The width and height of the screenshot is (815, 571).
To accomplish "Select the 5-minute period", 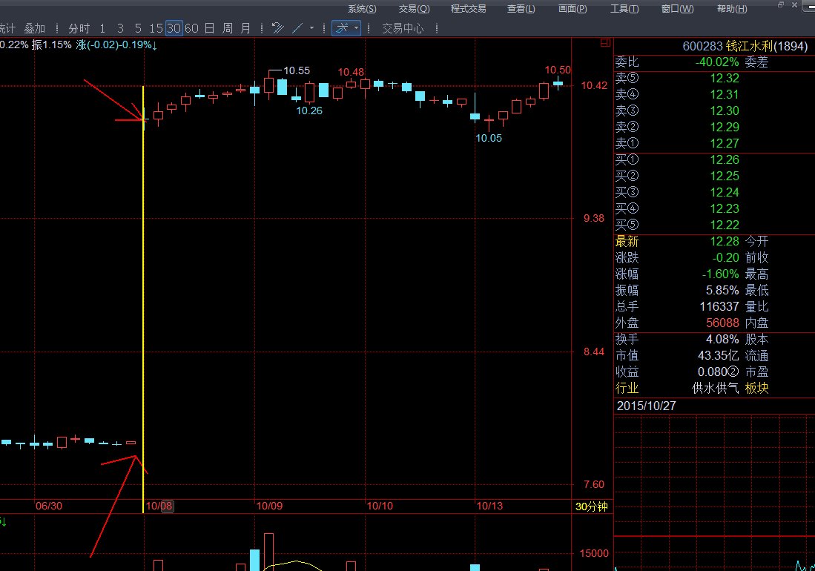I will click(x=138, y=28).
